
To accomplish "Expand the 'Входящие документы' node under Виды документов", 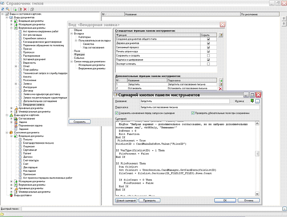I will point(12,21).
